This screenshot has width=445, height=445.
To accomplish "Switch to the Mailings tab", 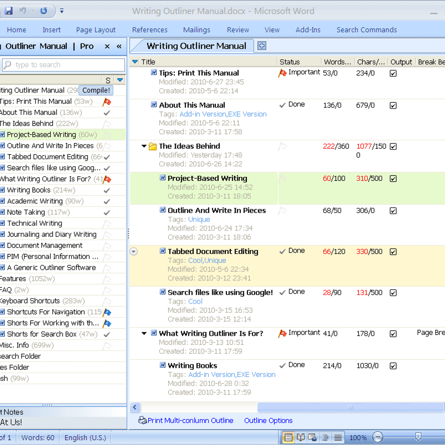I will (x=197, y=30).
